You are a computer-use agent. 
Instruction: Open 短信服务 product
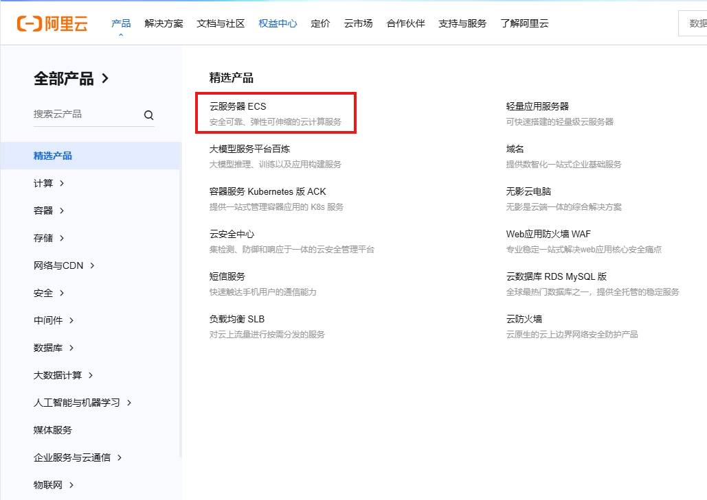point(227,276)
